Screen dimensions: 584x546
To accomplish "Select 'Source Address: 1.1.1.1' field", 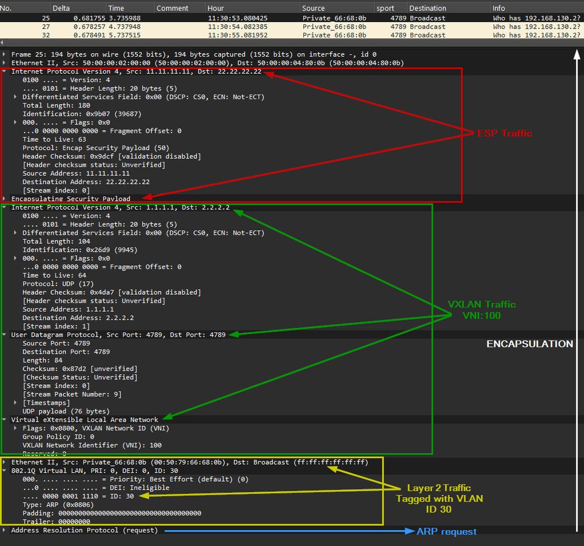I will click(68, 309).
